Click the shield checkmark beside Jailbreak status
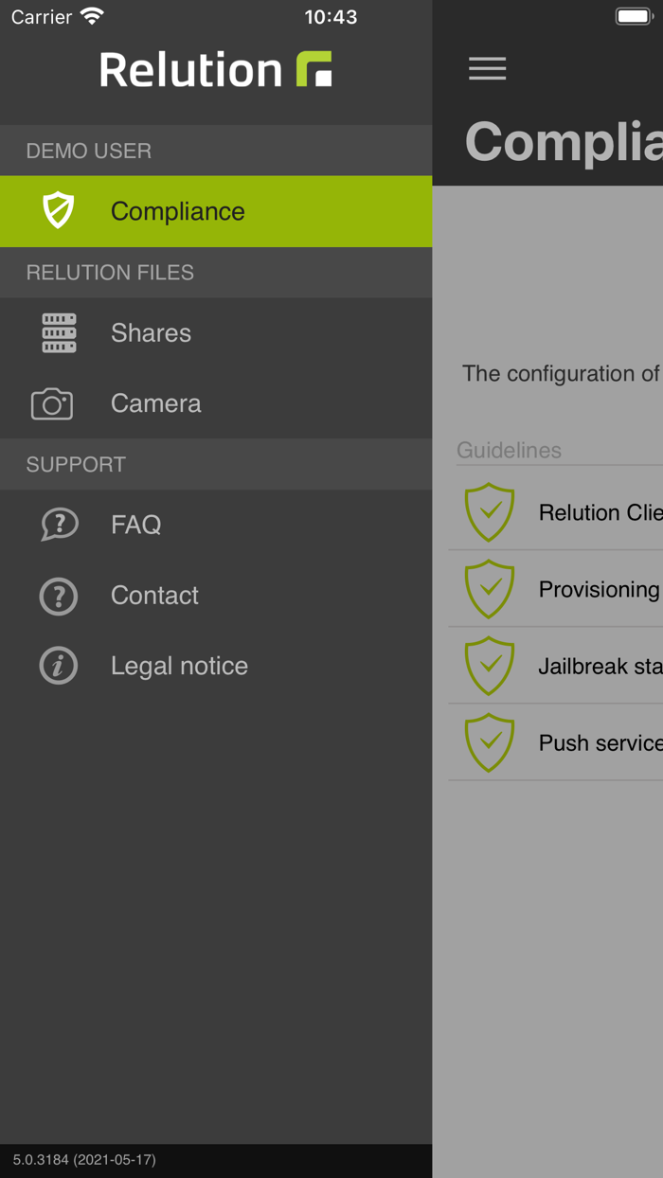Screen dimensions: 663x1178 [x=490, y=666]
